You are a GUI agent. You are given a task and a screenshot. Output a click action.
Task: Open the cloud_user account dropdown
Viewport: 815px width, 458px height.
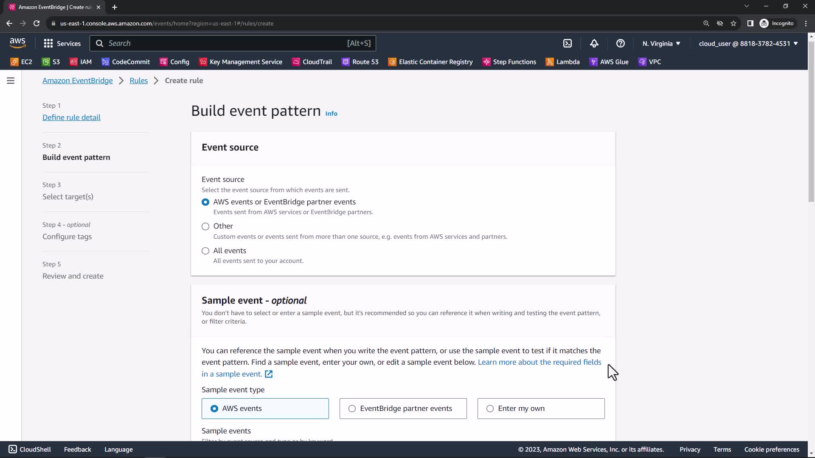click(x=748, y=43)
